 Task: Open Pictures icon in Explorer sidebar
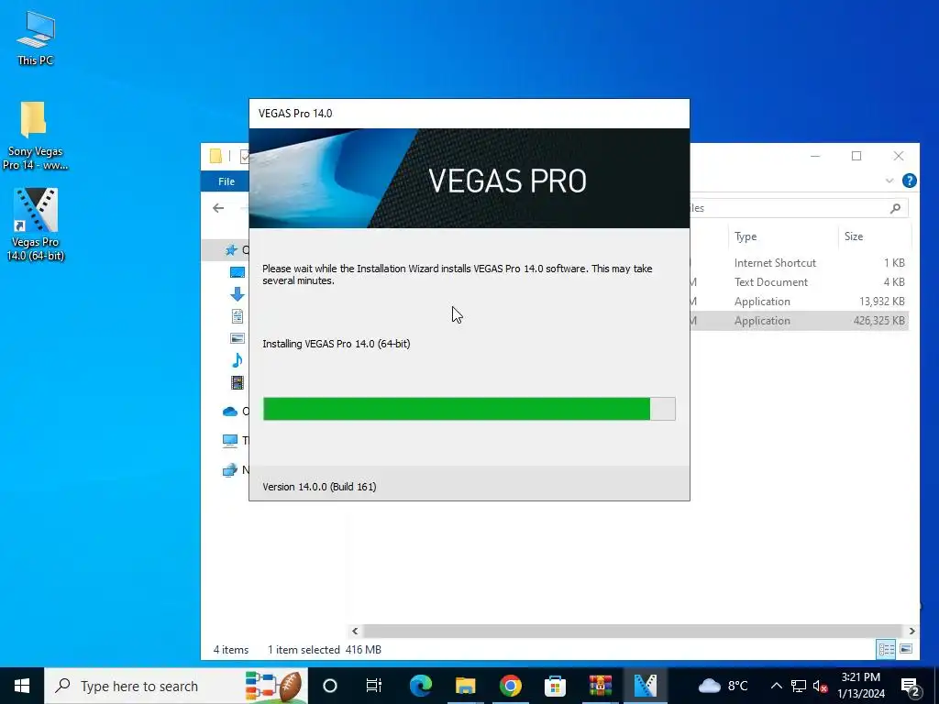[x=238, y=338]
